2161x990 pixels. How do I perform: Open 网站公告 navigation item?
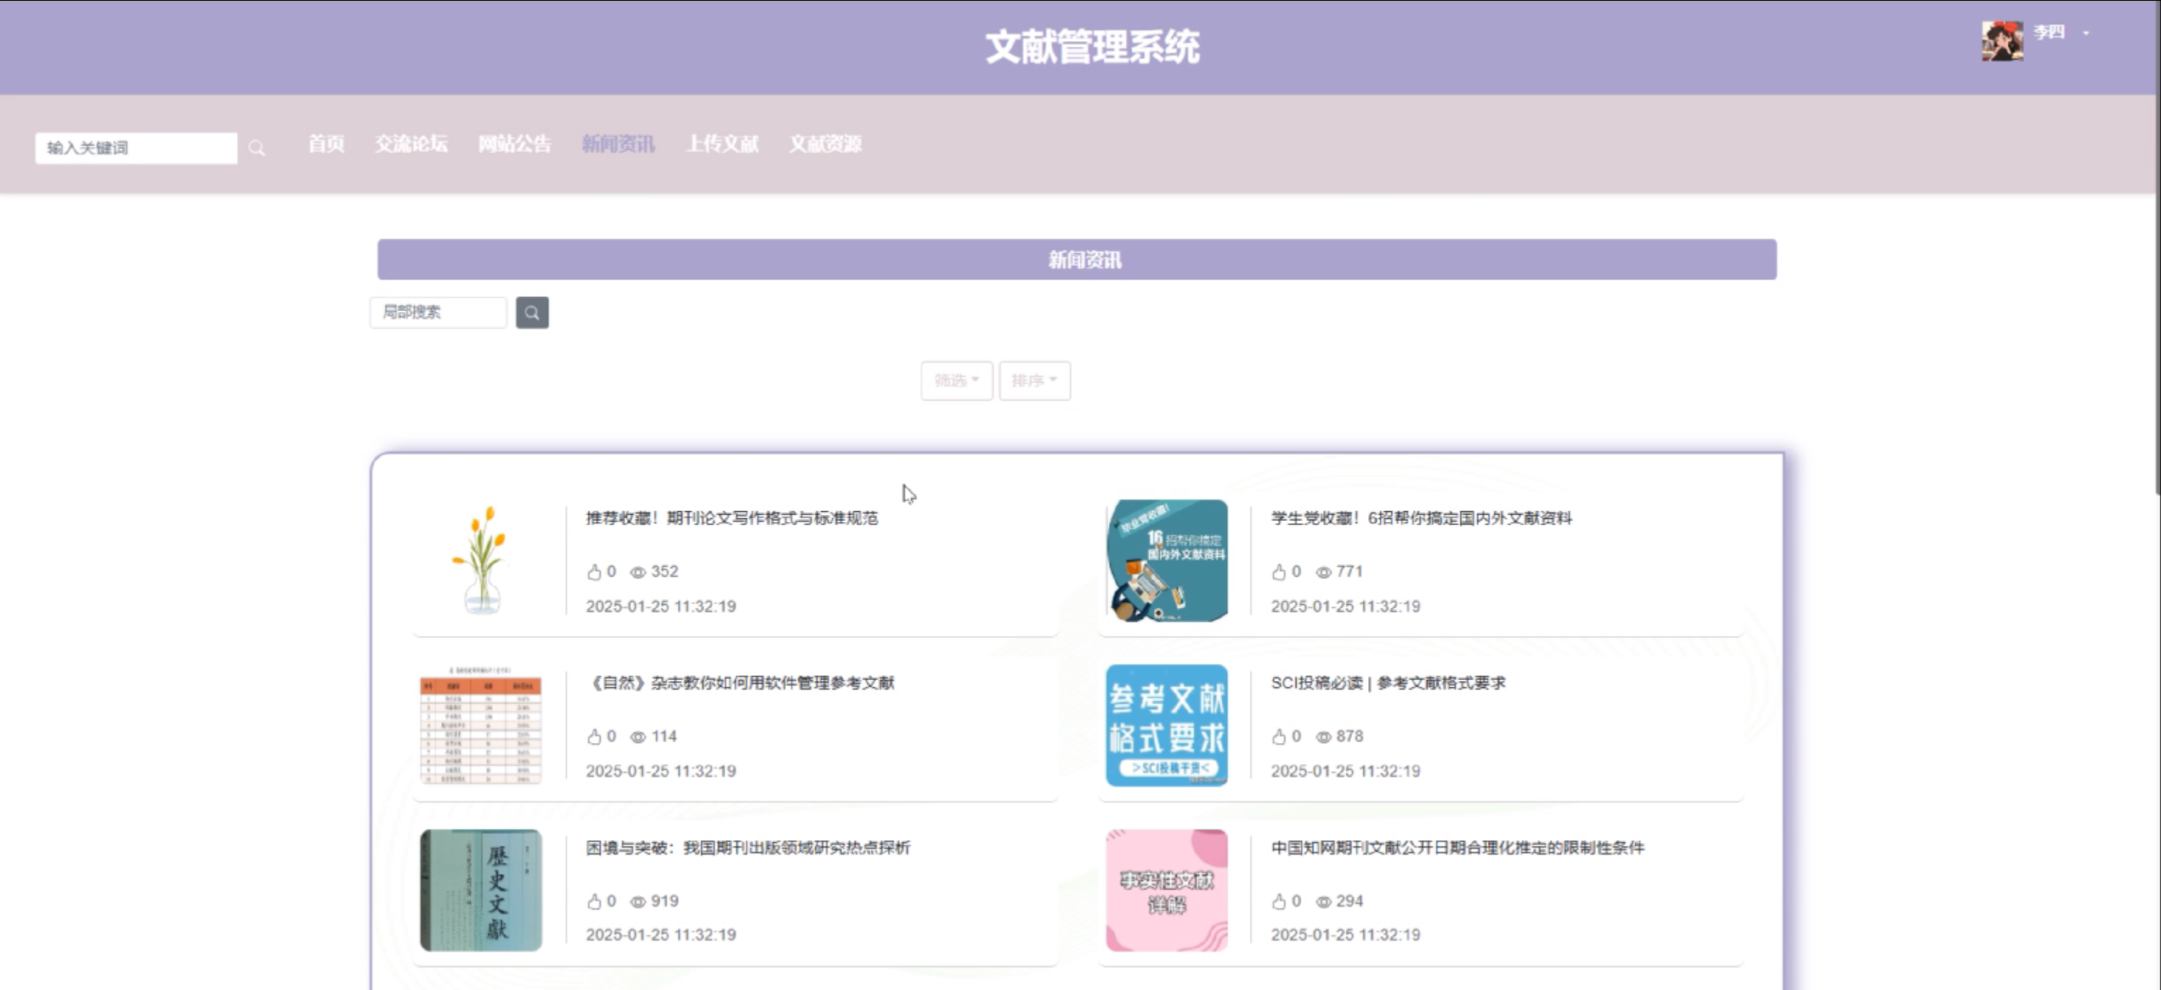pos(514,144)
